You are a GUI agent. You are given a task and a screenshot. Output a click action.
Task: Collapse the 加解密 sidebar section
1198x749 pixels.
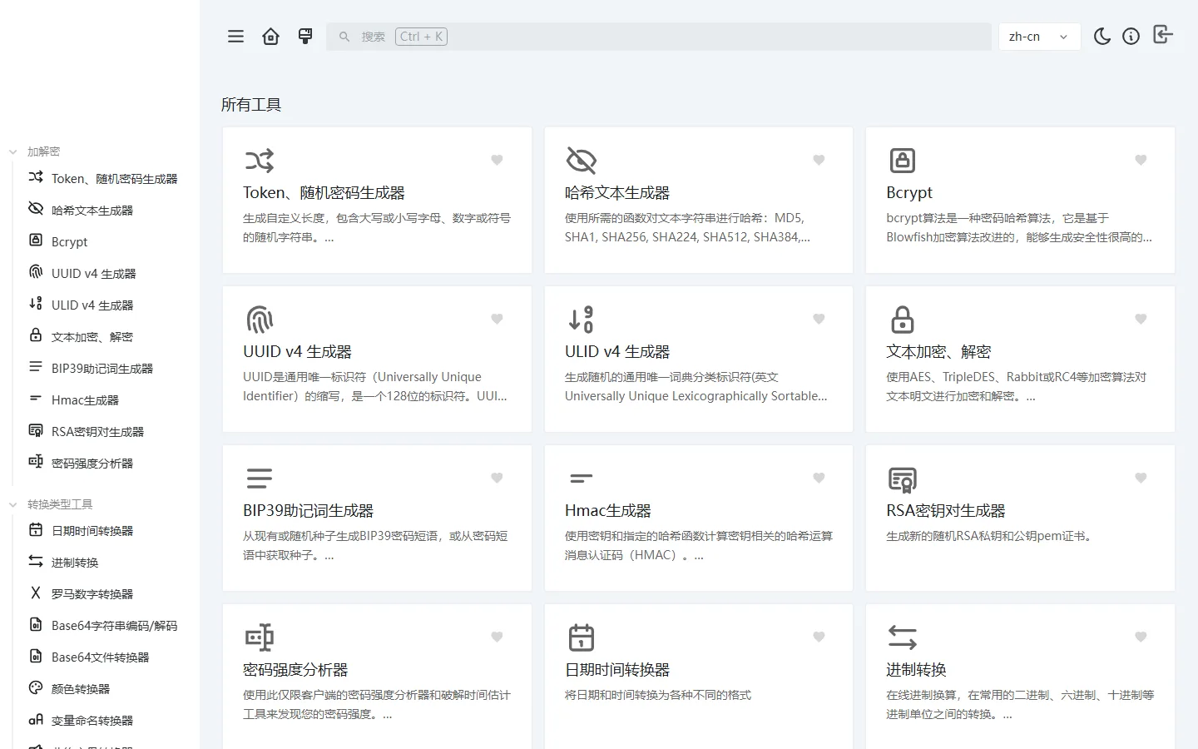36,151
